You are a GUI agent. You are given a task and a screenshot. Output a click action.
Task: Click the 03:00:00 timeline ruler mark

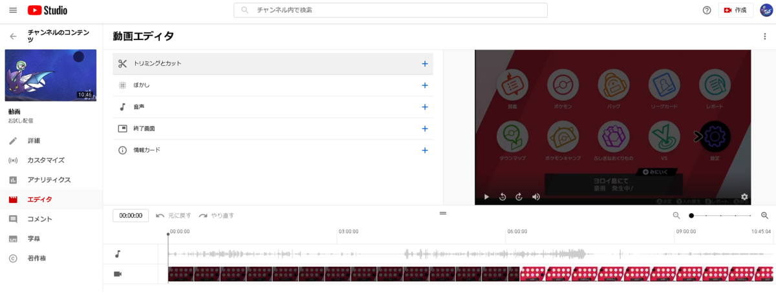[349, 231]
